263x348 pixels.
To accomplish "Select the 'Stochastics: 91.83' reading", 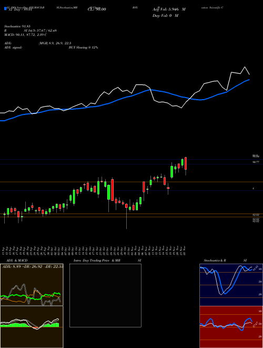I will click(x=17, y=26).
